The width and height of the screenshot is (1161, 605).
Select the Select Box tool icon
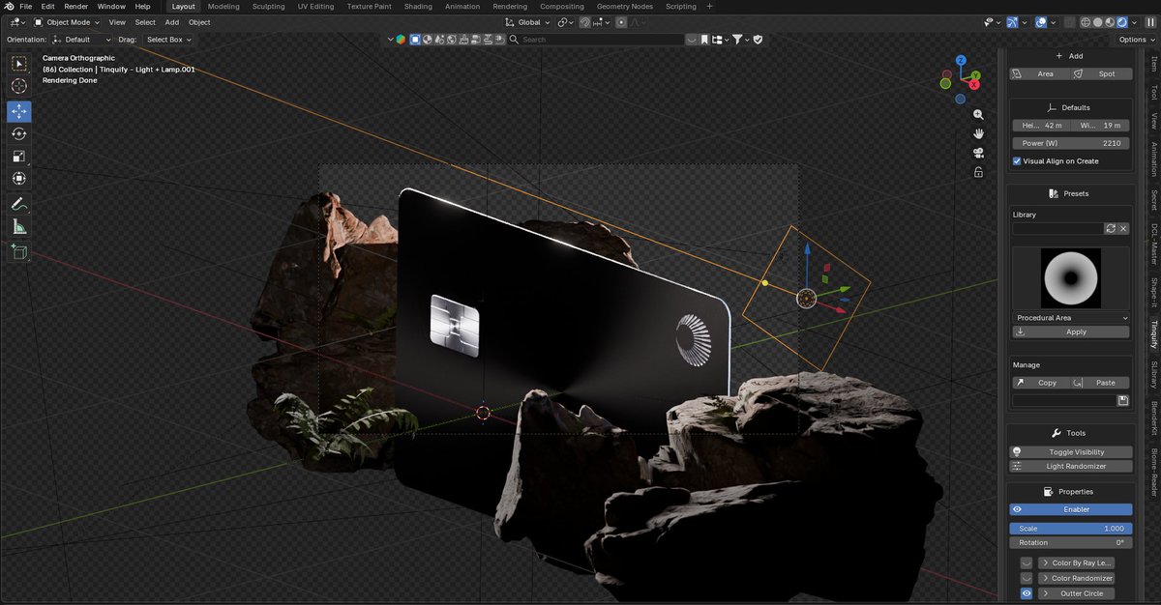coord(19,64)
